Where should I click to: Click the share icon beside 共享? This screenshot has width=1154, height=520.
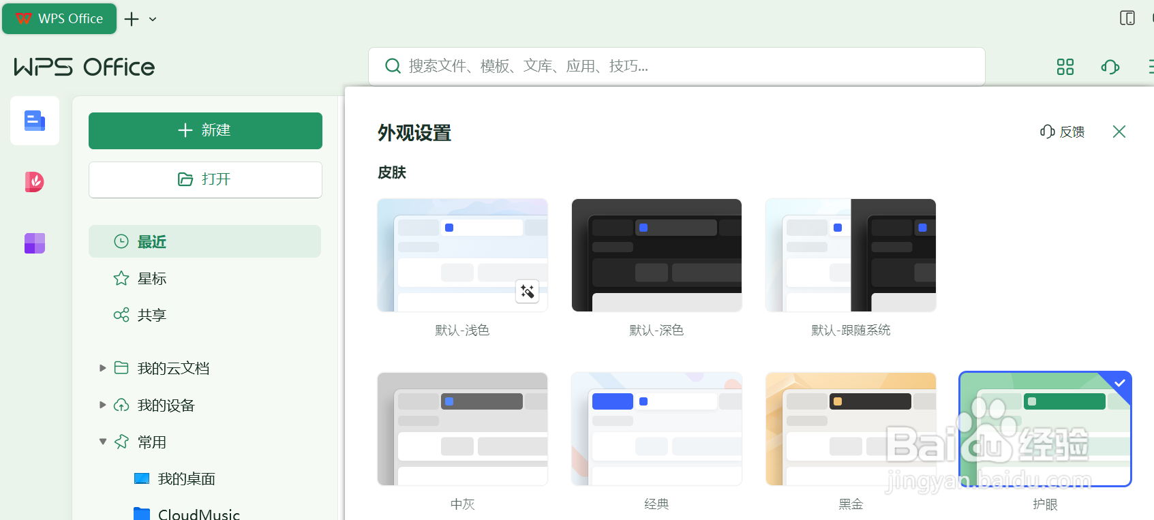pos(121,315)
